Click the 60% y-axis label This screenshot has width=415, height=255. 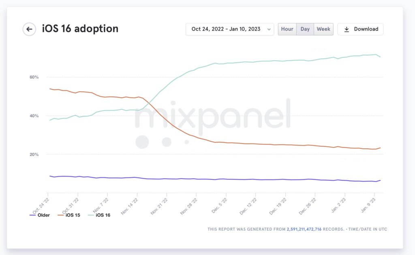pyautogui.click(x=34, y=77)
